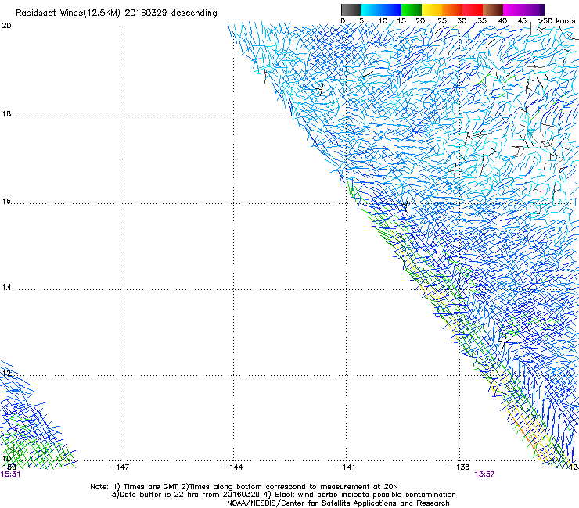Click the latitude axis label '14'
Screen dimensions: 579x508
click(x=6, y=288)
